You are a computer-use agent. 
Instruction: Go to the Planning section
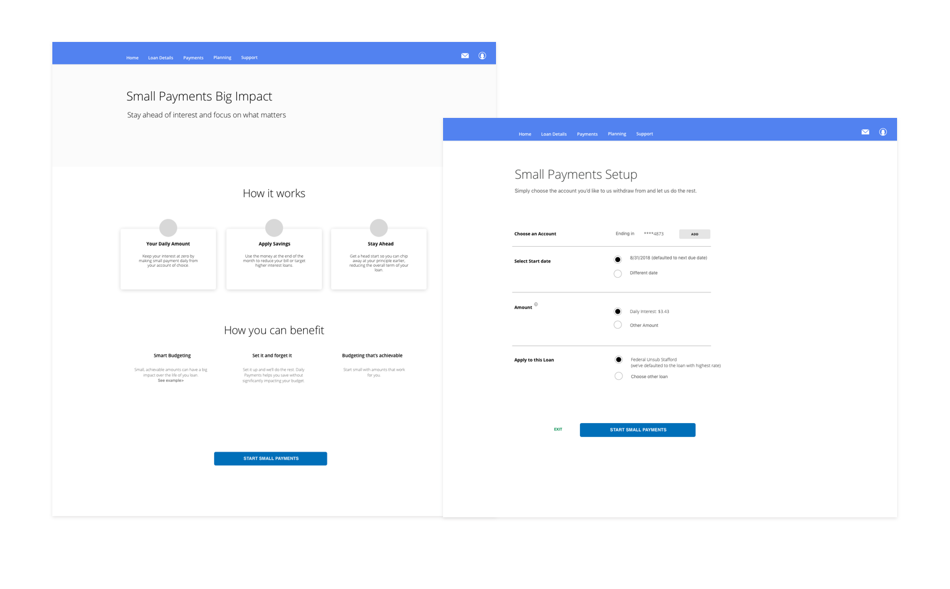[222, 57]
